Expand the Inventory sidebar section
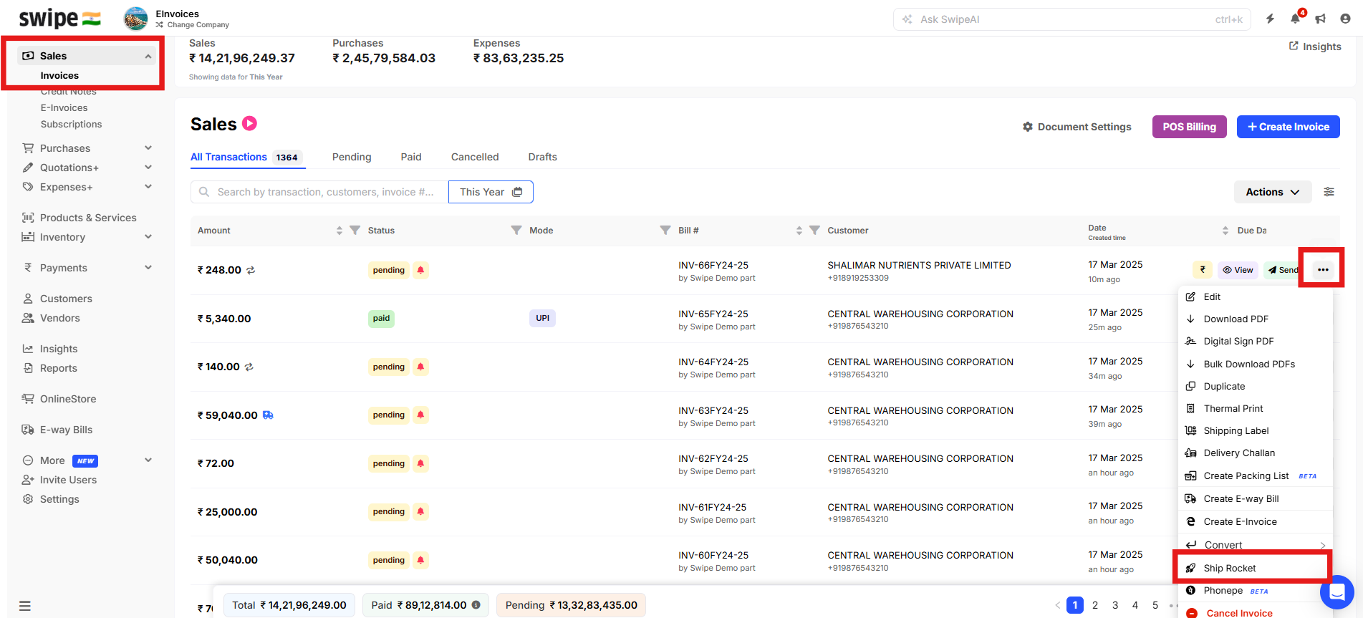Screen dimensions: 1363x618 coord(148,237)
